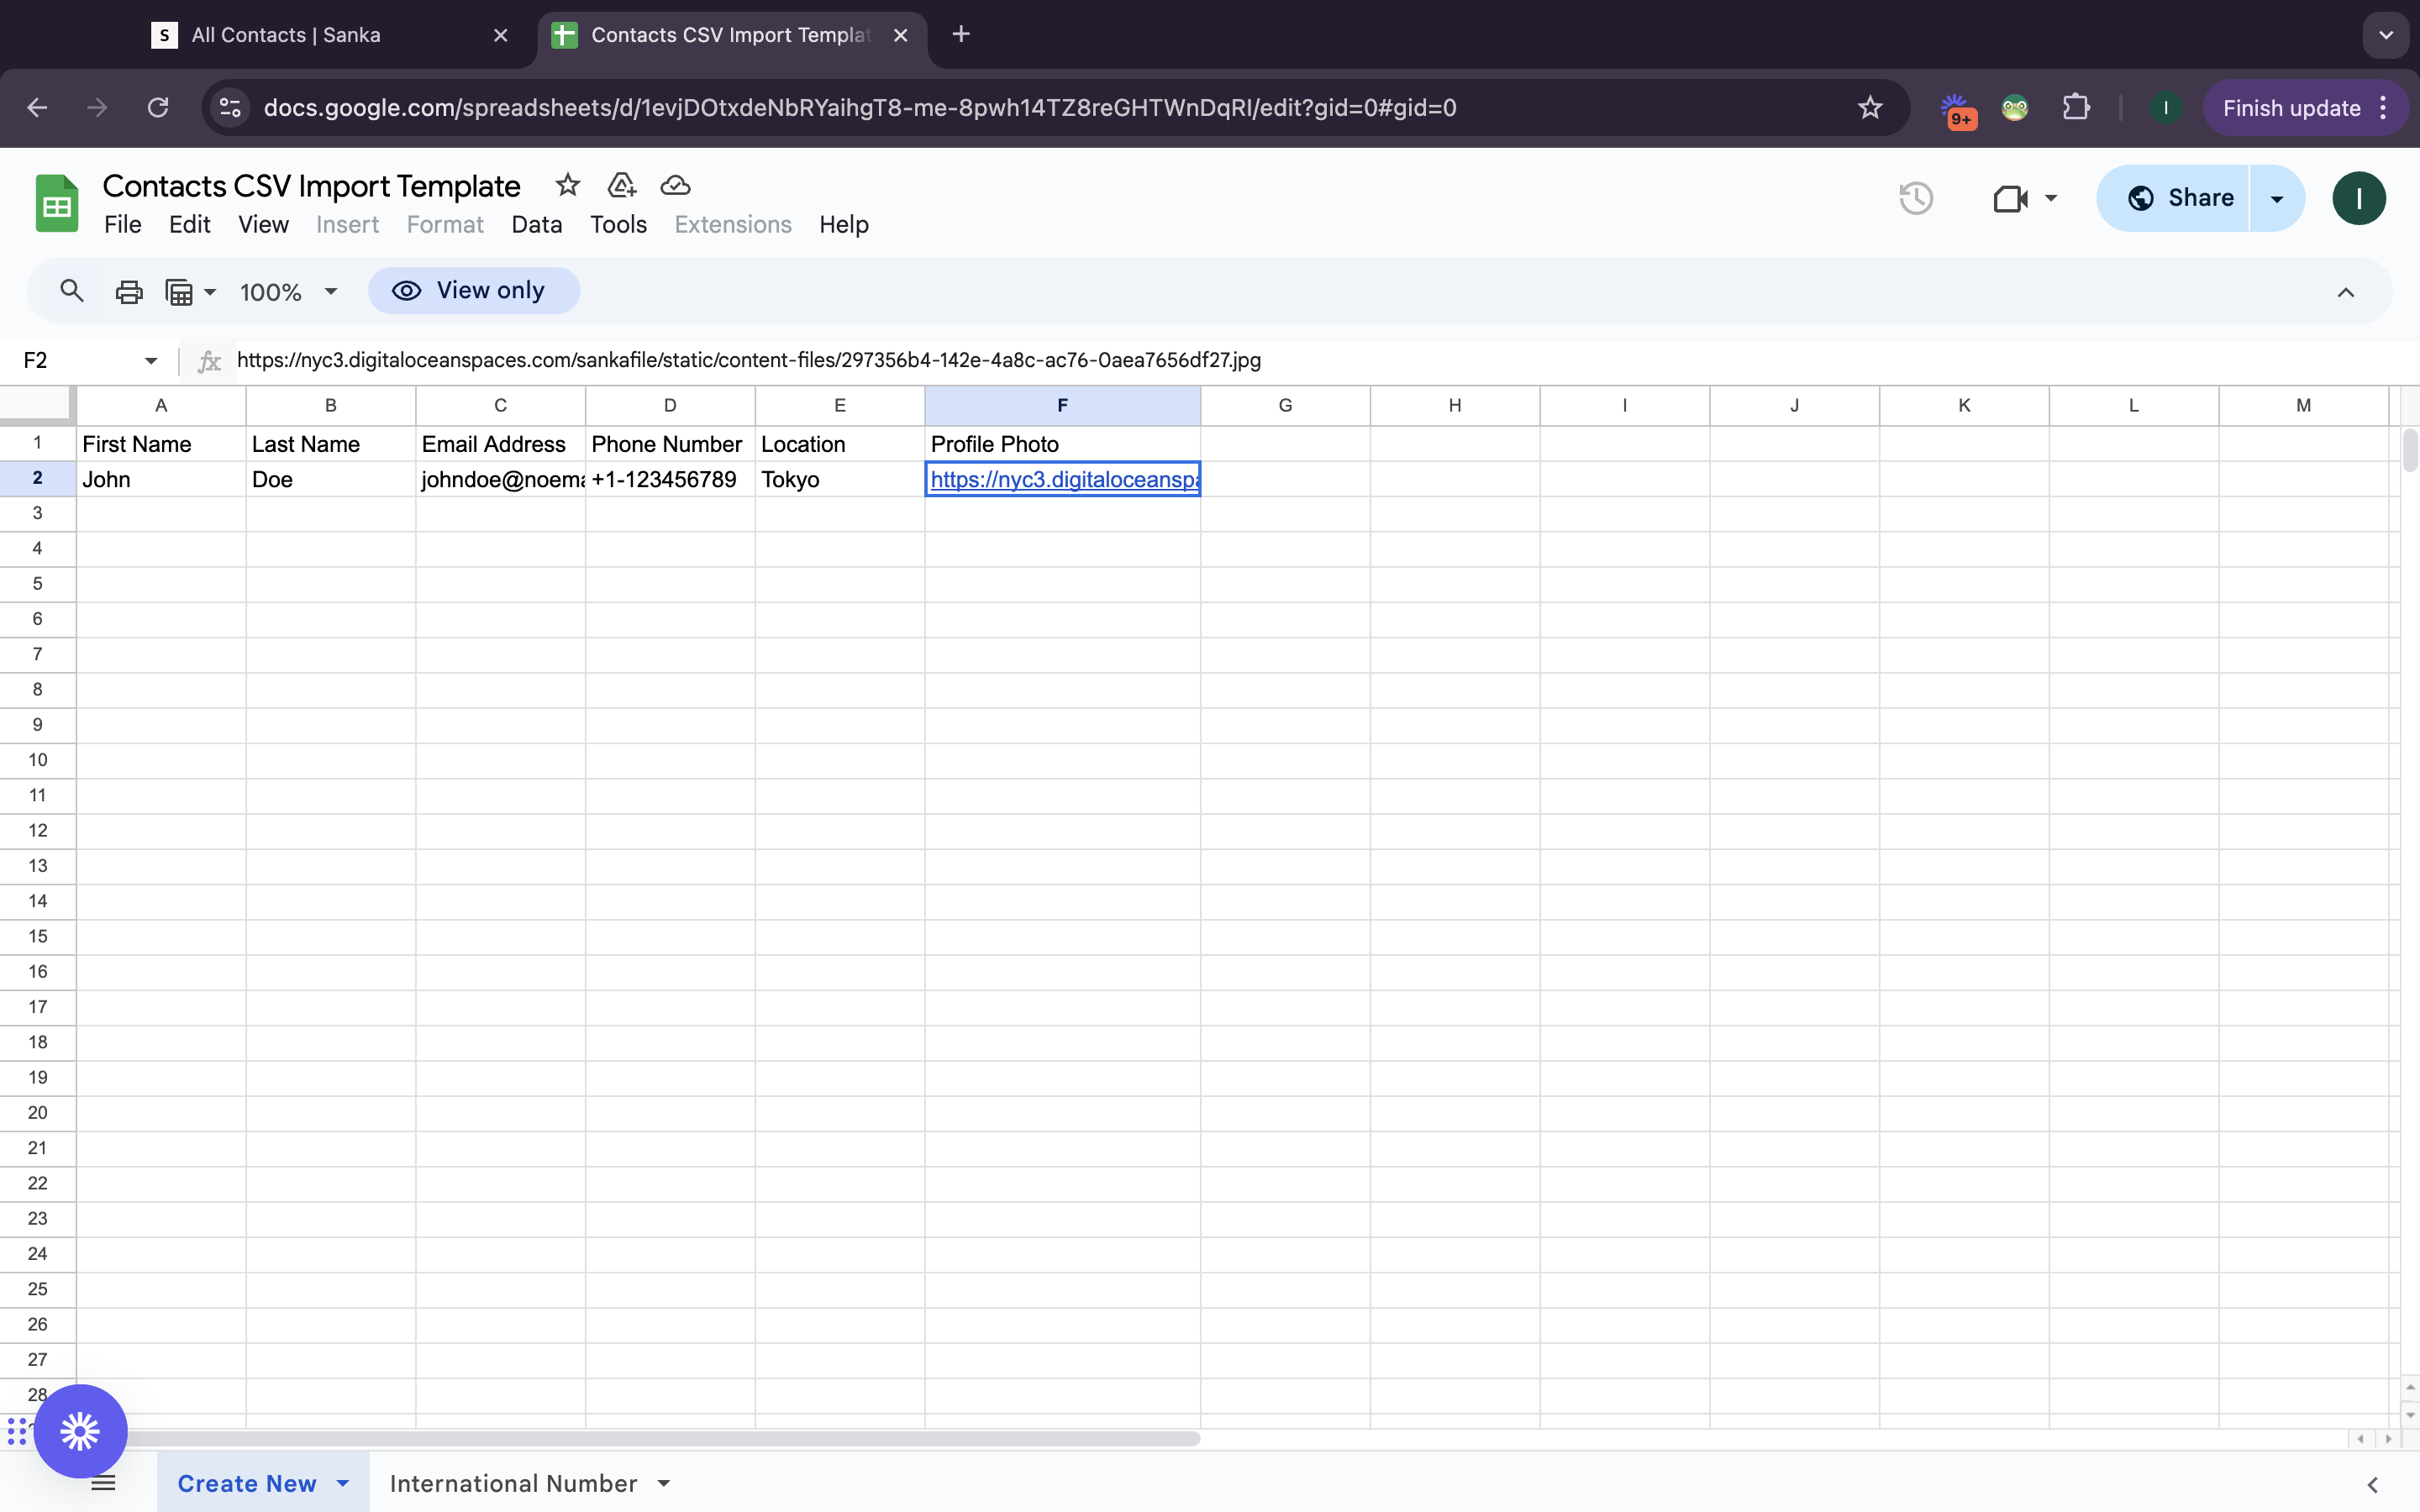Expand the name box dropdown arrow
This screenshot has width=2420, height=1512.
click(151, 360)
